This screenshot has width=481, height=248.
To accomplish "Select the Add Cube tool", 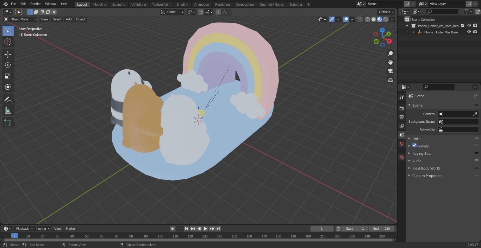I will [x=8, y=123].
